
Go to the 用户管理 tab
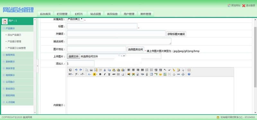tap(129, 14)
